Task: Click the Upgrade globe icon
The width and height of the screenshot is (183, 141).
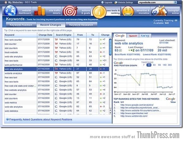Action: (x=102, y=2)
